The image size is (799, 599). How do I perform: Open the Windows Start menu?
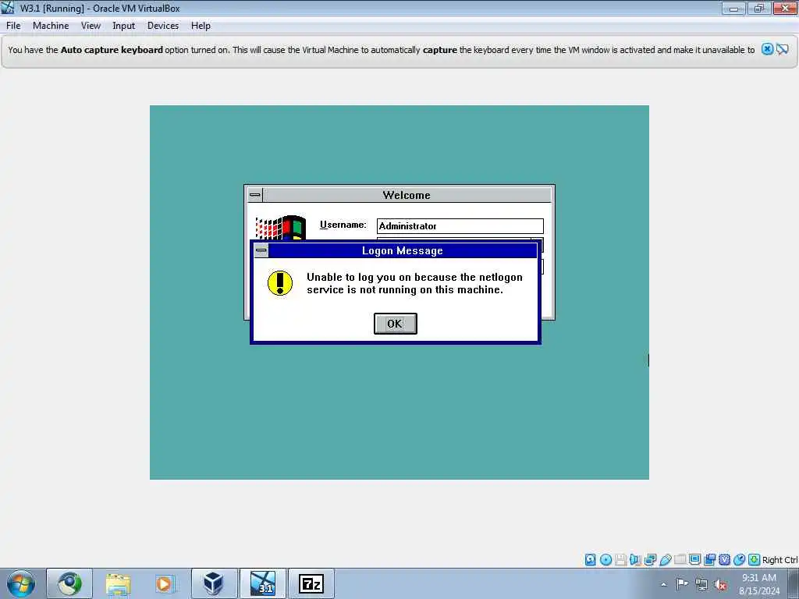[21, 583]
